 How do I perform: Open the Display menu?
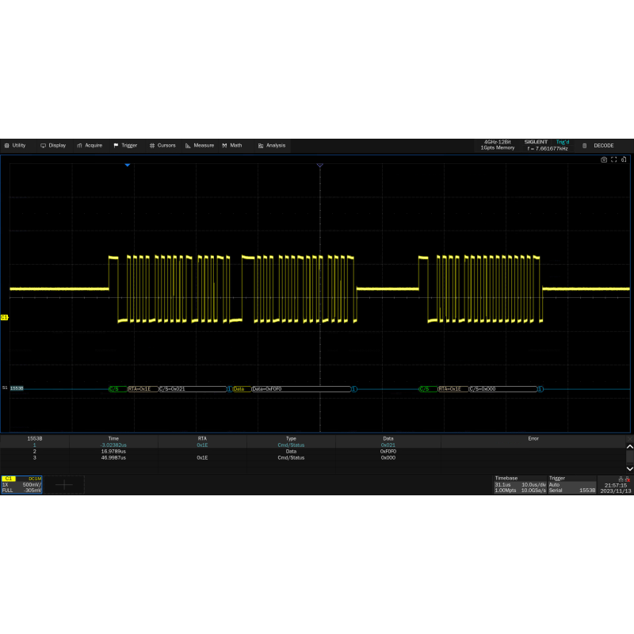tap(53, 146)
